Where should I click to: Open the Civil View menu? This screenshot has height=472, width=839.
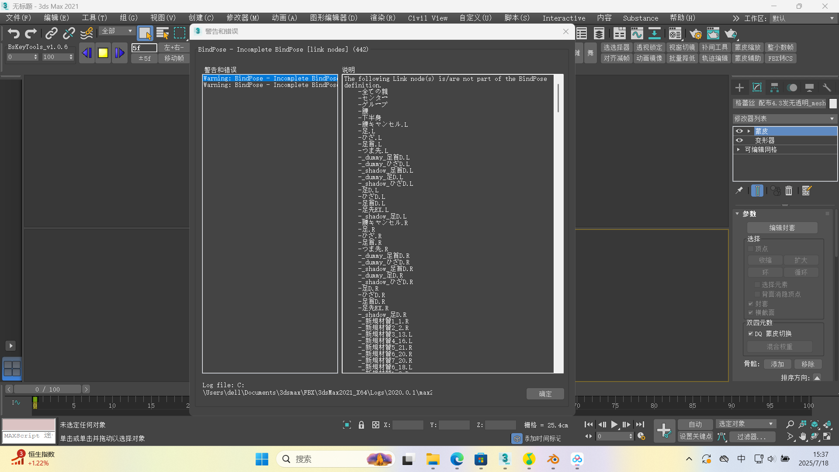(427, 18)
